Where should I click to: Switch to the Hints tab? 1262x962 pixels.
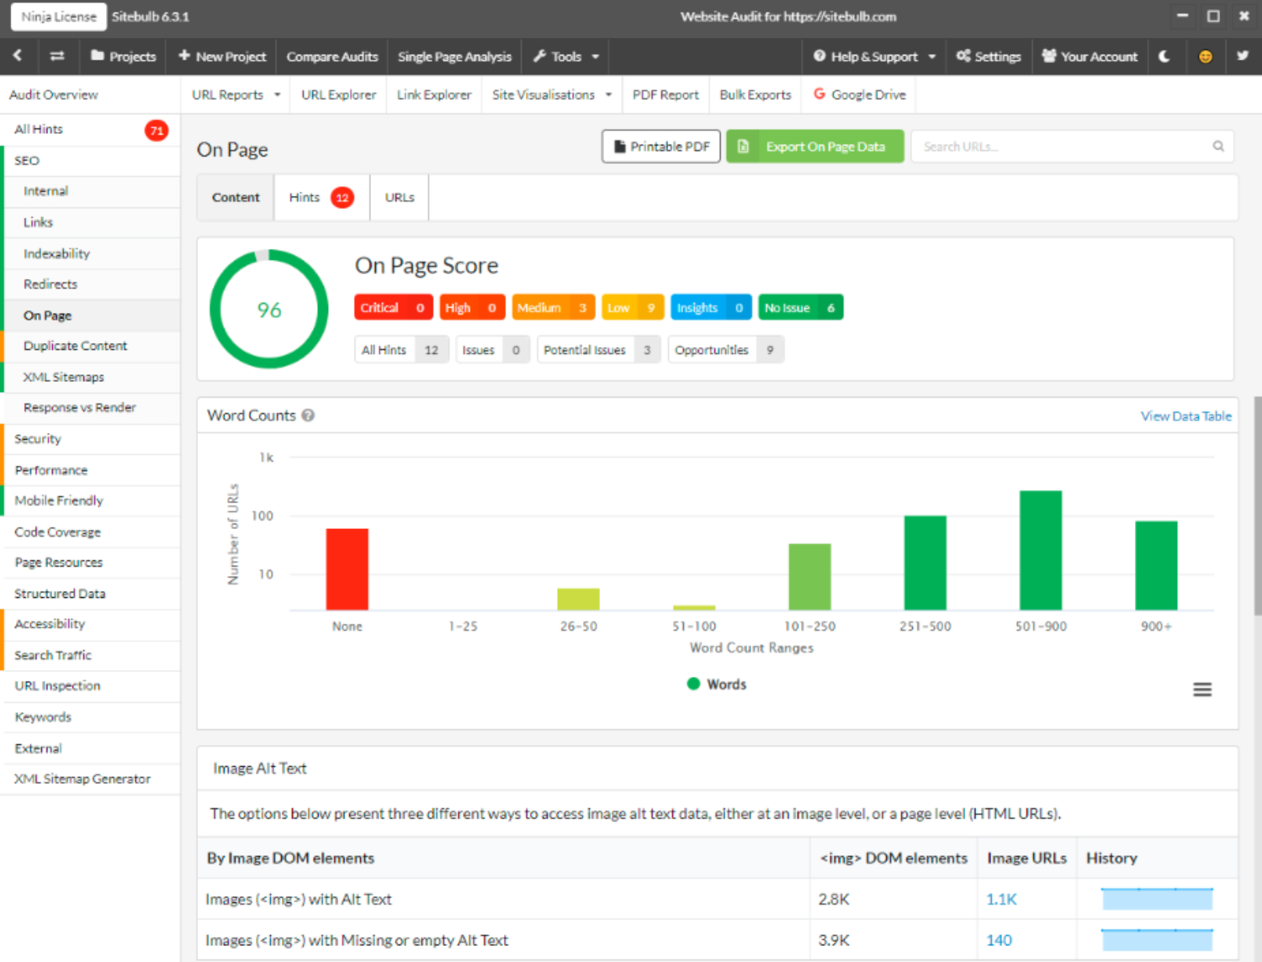point(305,197)
